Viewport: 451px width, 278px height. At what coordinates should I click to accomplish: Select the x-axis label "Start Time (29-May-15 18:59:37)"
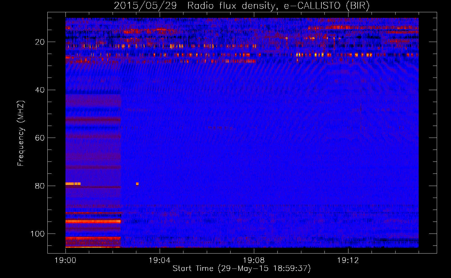tap(242, 269)
